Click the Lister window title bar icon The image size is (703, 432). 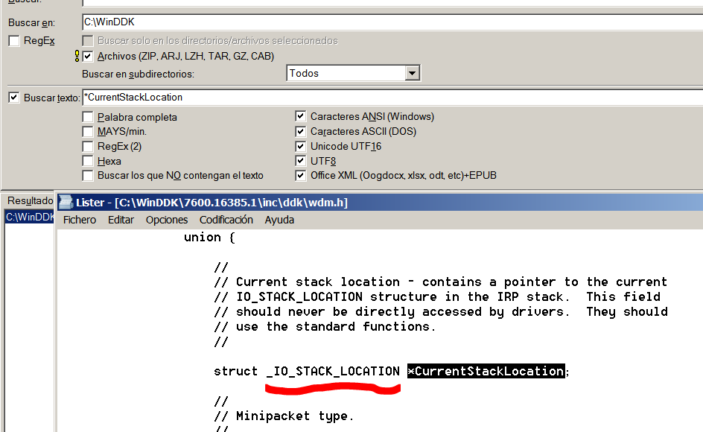click(x=66, y=202)
